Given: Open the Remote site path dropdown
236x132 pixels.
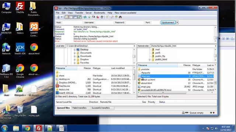Looking at the screenshot, I should pos(215,46).
